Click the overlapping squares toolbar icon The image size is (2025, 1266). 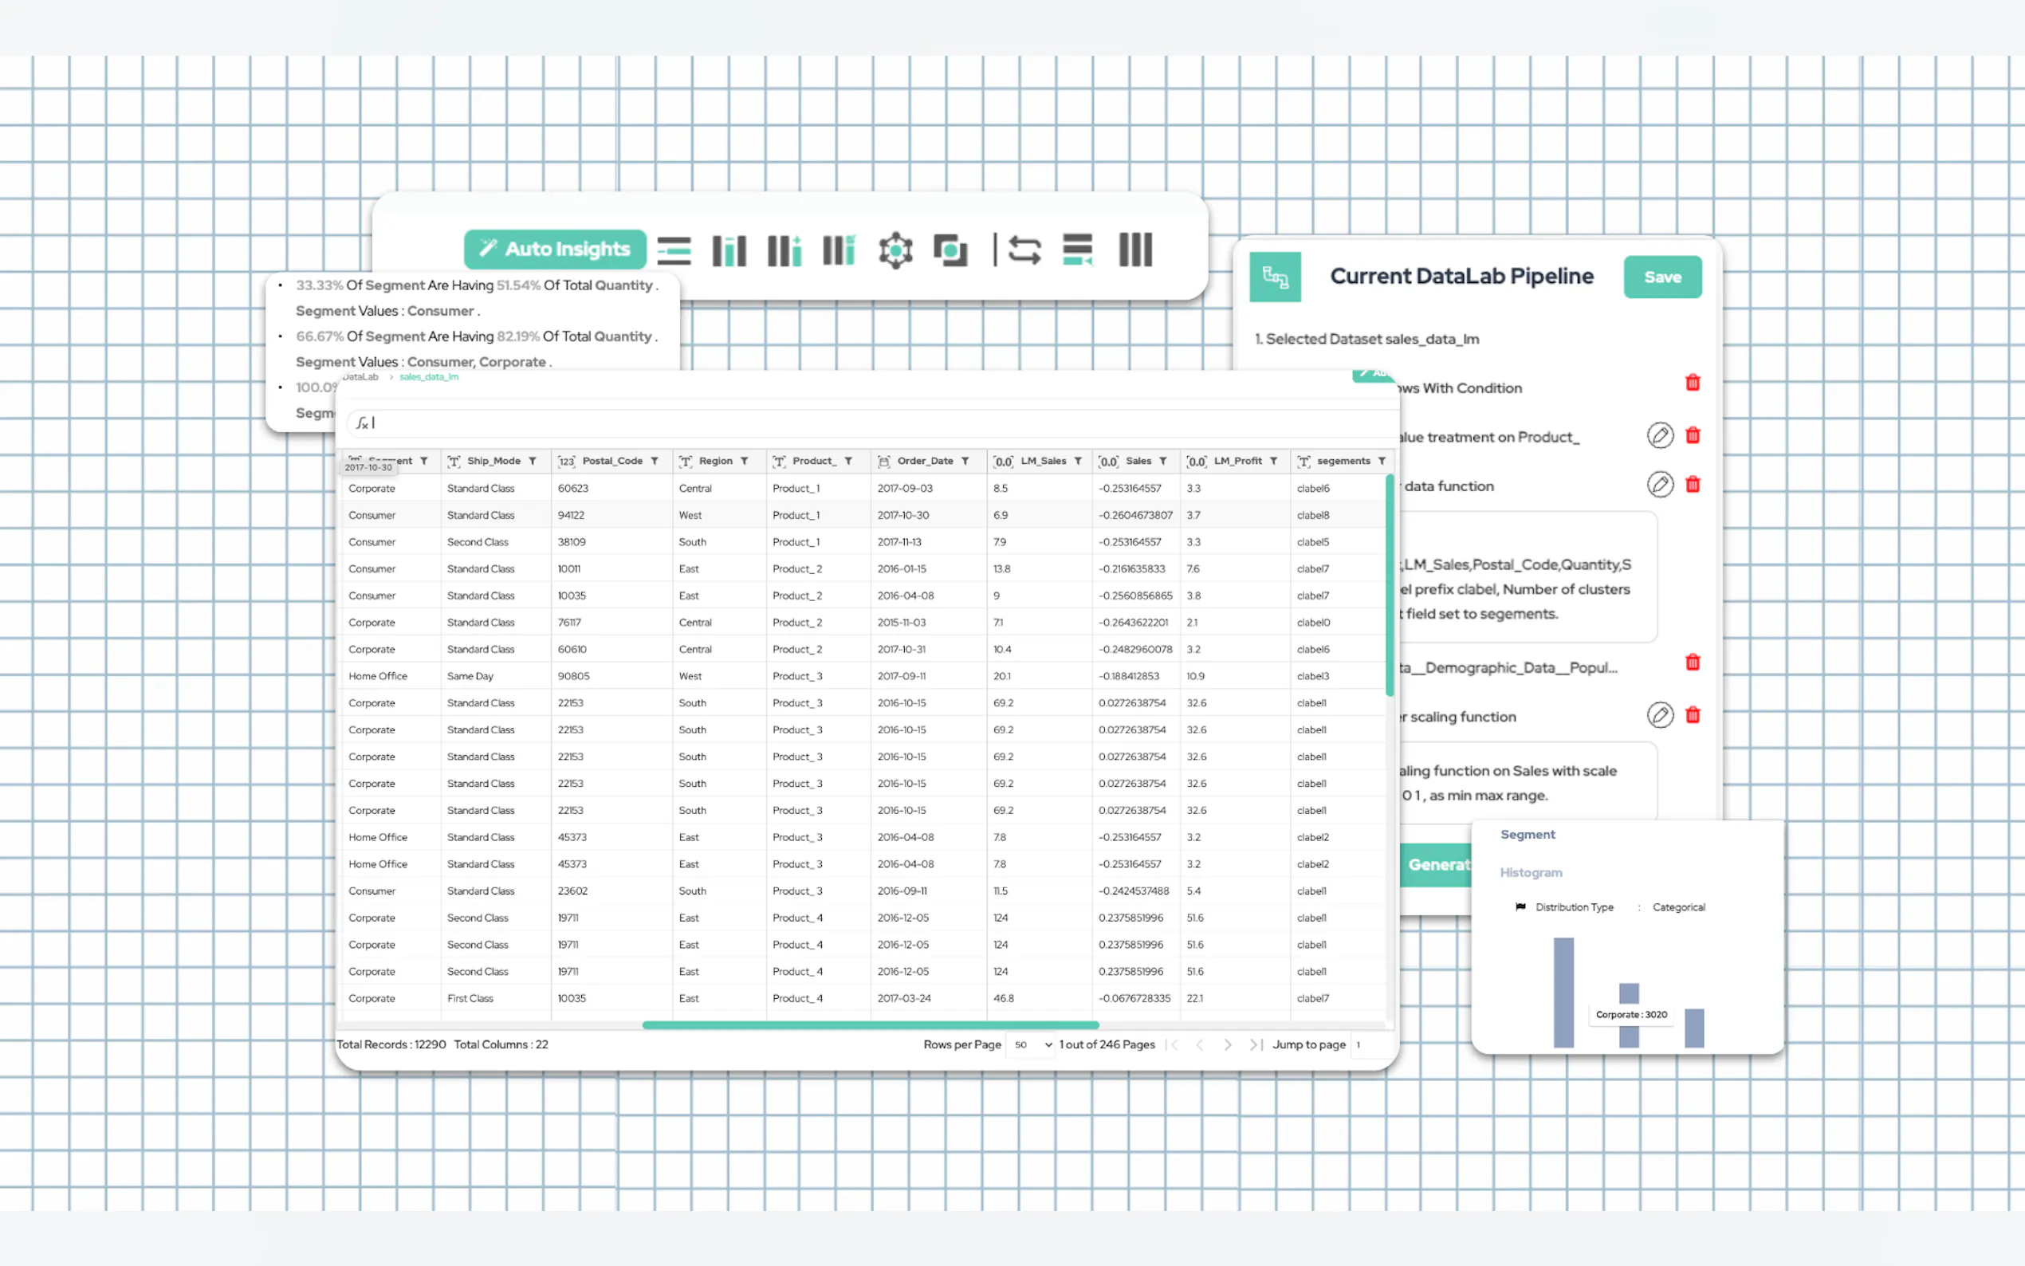pos(950,250)
